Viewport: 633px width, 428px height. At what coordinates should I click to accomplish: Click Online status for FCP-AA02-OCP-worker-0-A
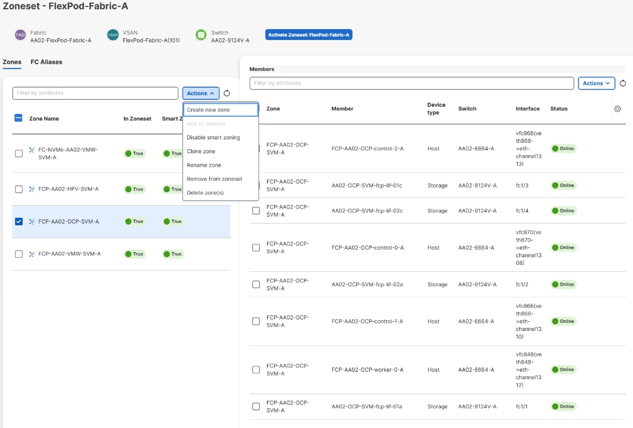(563, 369)
